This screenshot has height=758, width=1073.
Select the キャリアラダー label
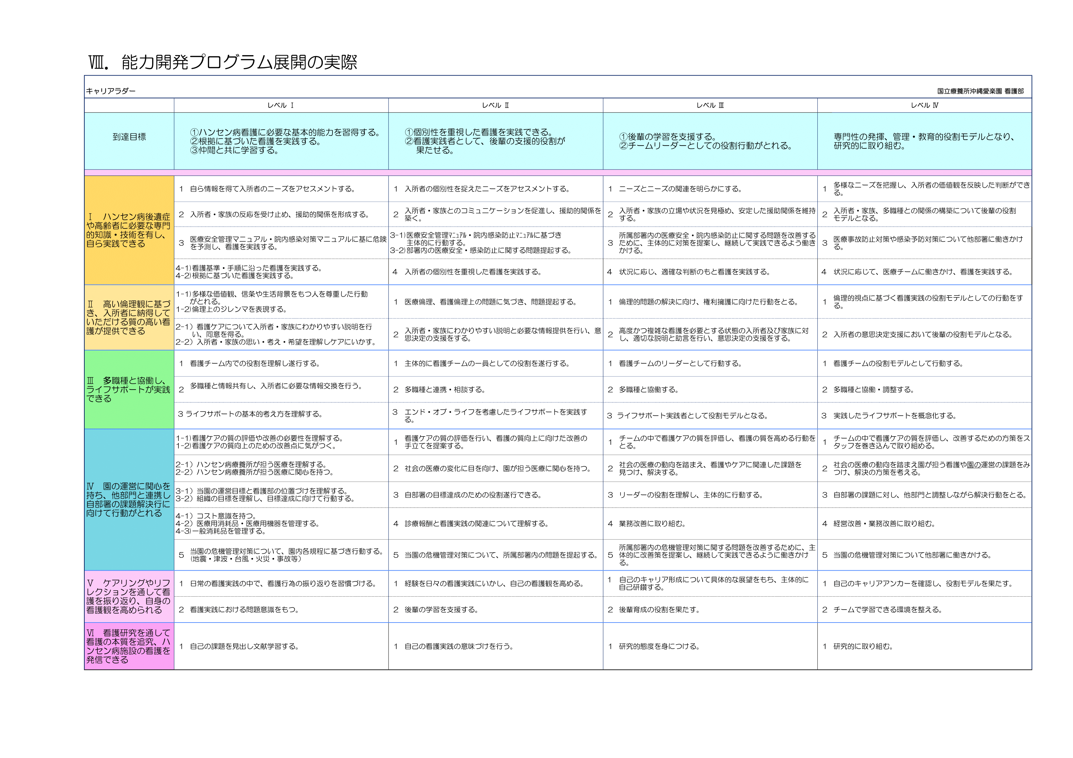point(111,91)
